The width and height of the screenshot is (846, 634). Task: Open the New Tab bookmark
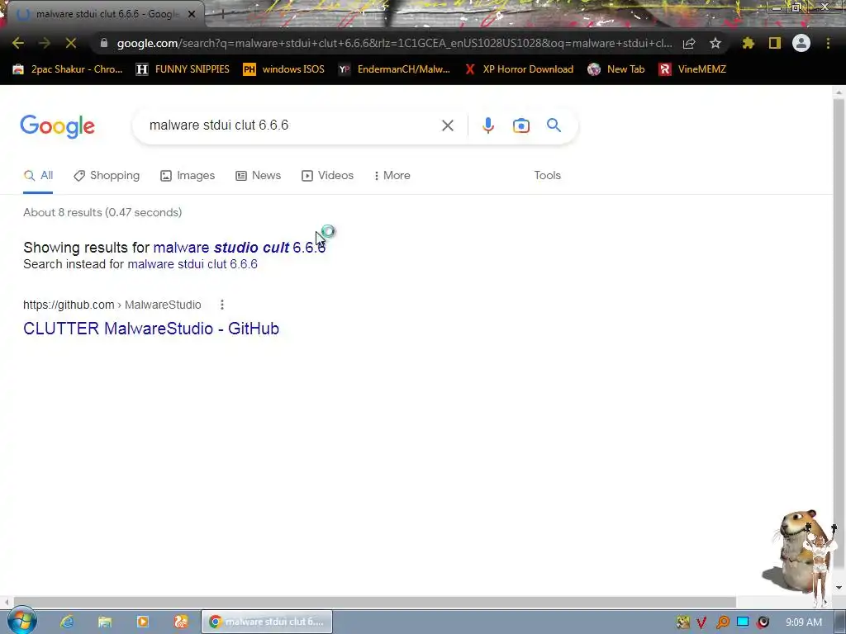point(616,69)
